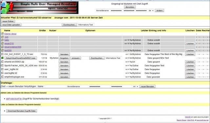The height and width of the screenshot is (123, 210).
Task: Open the Wiki-FAQ footer link
Action: pyautogui.click(x=190, y=120)
